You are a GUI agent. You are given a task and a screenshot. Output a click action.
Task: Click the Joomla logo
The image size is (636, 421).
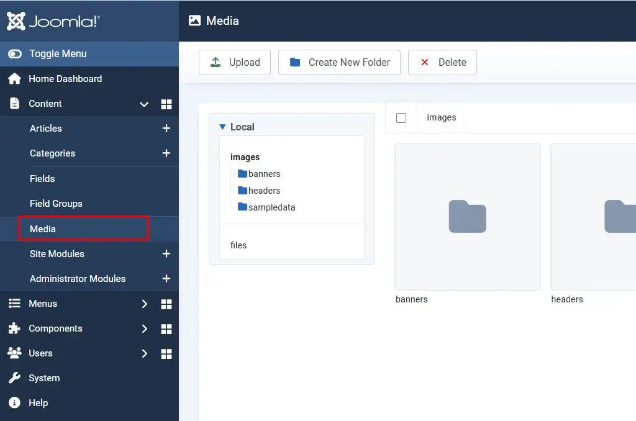[x=53, y=21]
